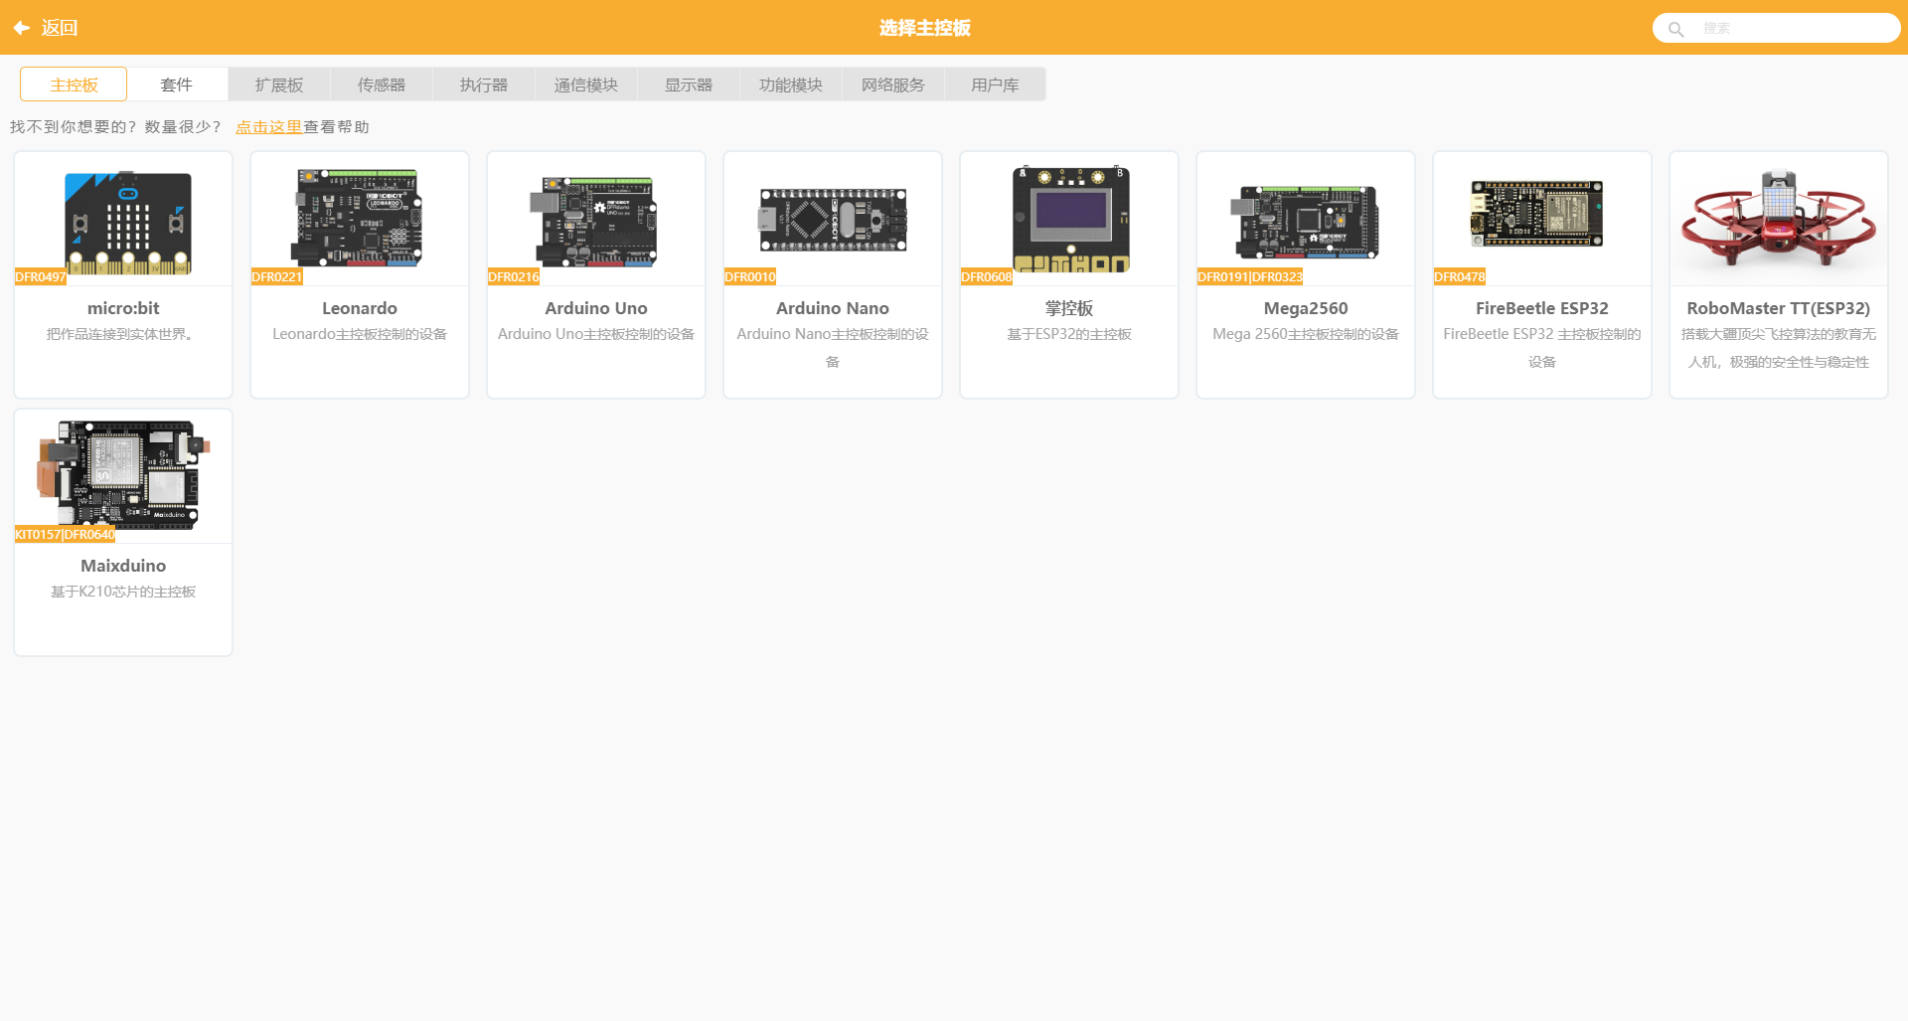
Task: Pick the Maixduino board image
Action: (123, 473)
